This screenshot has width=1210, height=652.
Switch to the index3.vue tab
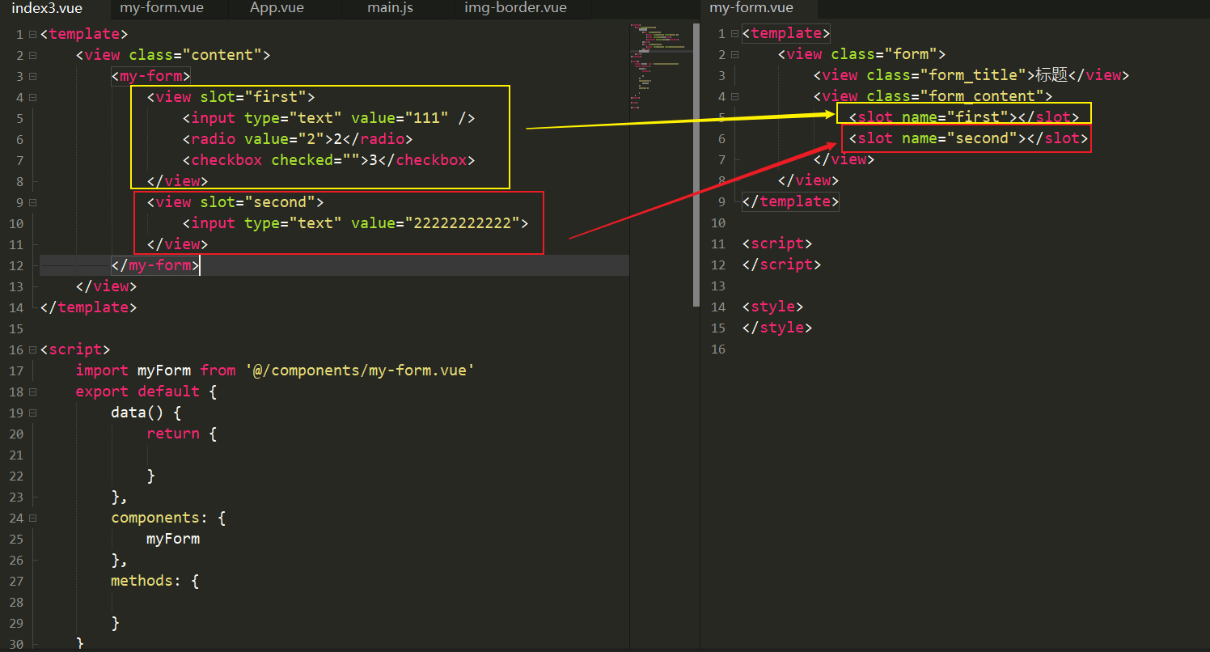[46, 8]
